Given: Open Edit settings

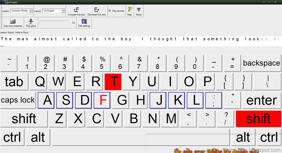Looking at the screenshot, I should (x=84, y=23).
